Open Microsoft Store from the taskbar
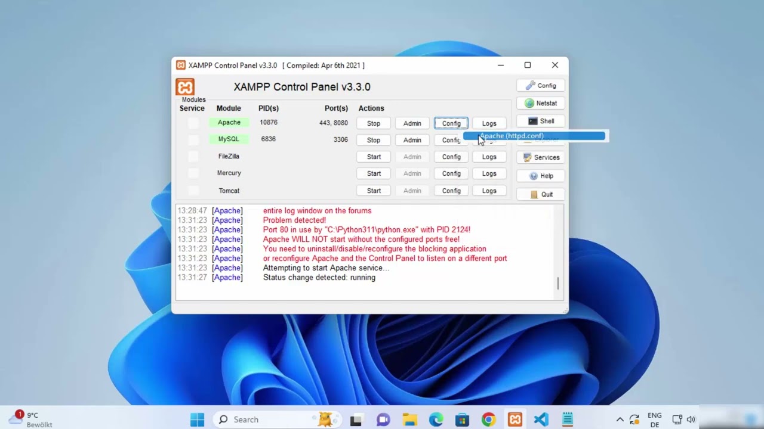 click(x=462, y=419)
